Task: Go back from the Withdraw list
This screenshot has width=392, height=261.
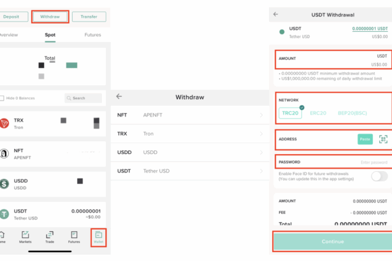Action: [119, 97]
